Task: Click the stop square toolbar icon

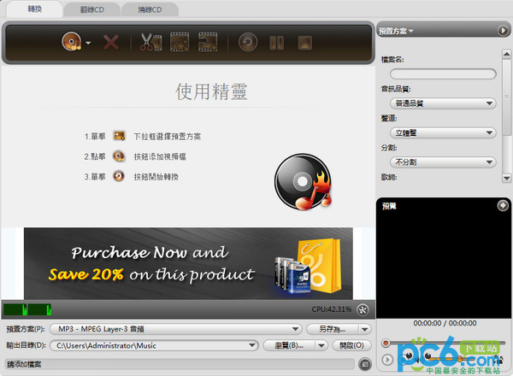Action: tap(304, 43)
